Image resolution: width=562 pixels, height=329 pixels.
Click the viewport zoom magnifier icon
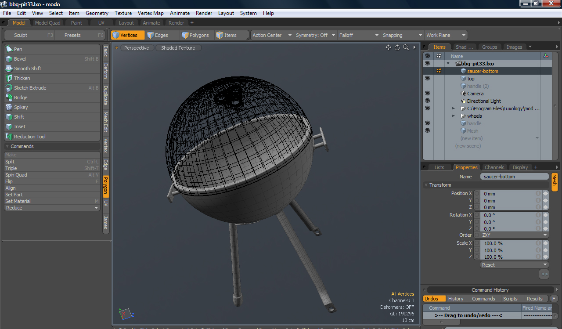[406, 47]
